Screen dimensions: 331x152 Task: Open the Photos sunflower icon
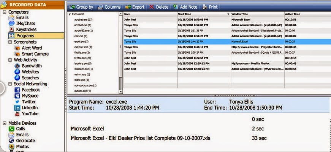pos(11,147)
